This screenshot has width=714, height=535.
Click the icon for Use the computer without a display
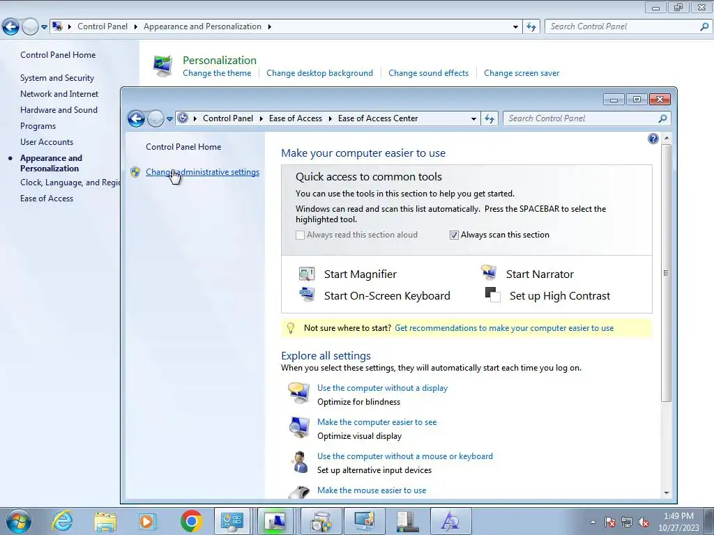pyautogui.click(x=298, y=393)
